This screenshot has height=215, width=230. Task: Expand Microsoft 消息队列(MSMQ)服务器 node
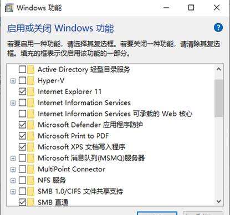[13, 158]
